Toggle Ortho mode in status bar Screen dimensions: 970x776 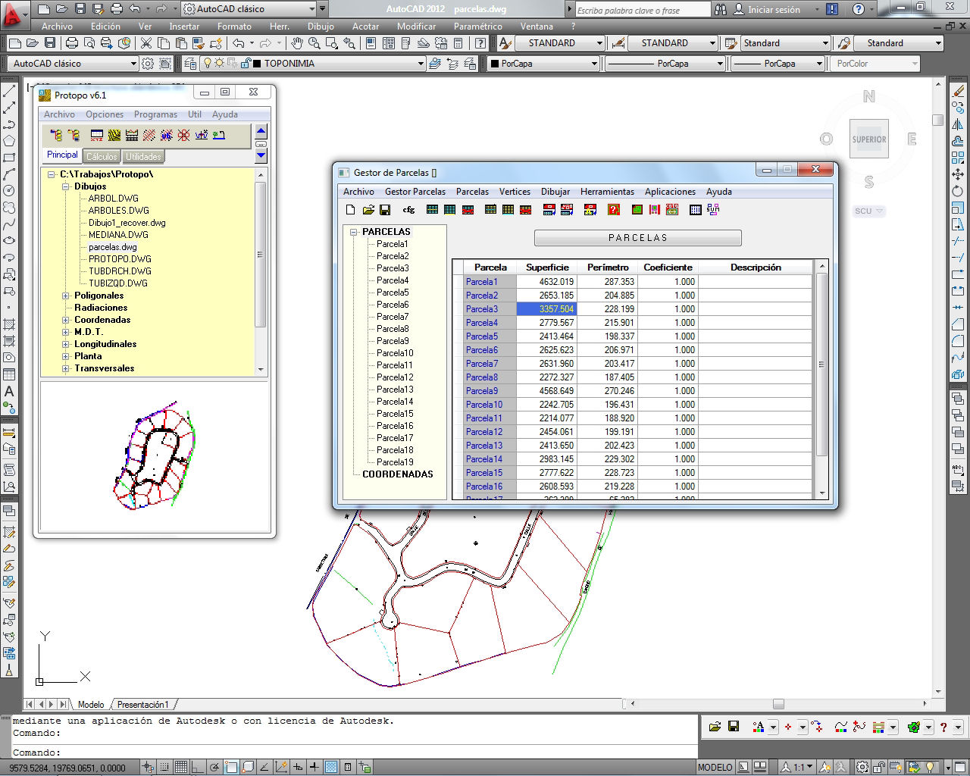coord(199,767)
